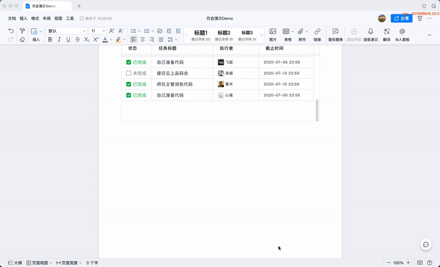Screen dimensions: 440x267
Task: Open the 页面视图 view dropdown
Action: [x=39, y=263]
